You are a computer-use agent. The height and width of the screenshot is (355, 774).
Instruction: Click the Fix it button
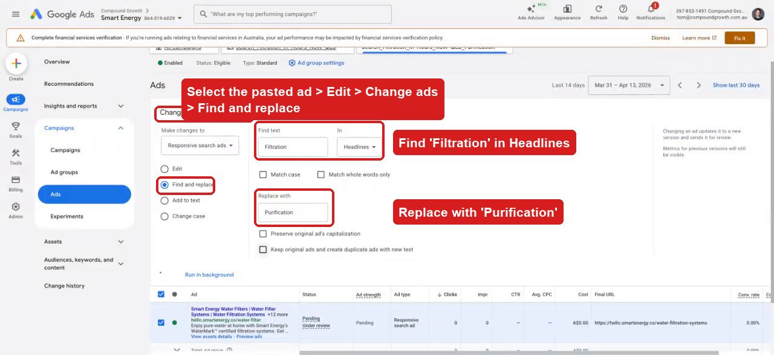point(740,38)
